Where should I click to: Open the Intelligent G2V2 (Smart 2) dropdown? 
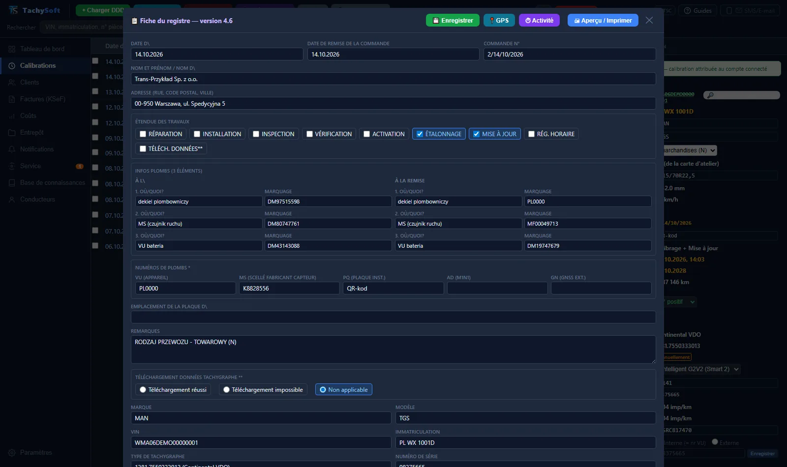(701, 369)
